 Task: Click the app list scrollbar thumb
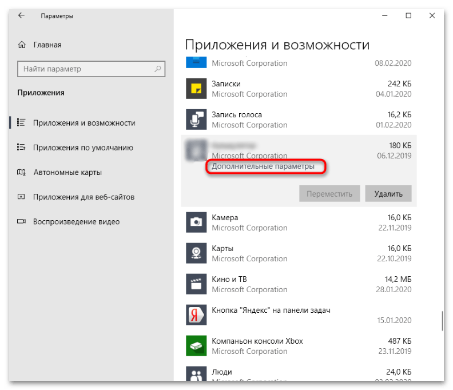click(x=442, y=321)
